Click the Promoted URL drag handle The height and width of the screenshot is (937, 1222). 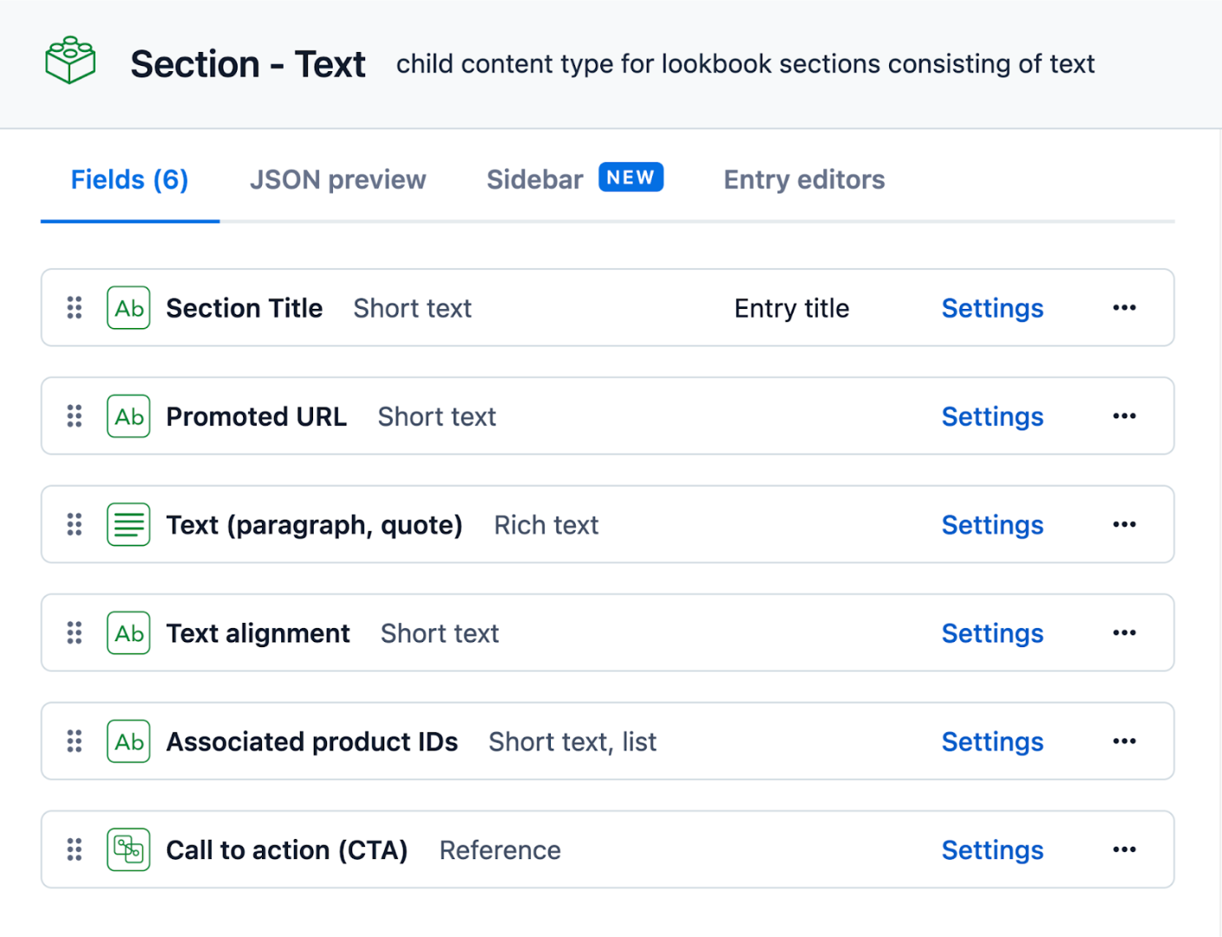tap(75, 416)
